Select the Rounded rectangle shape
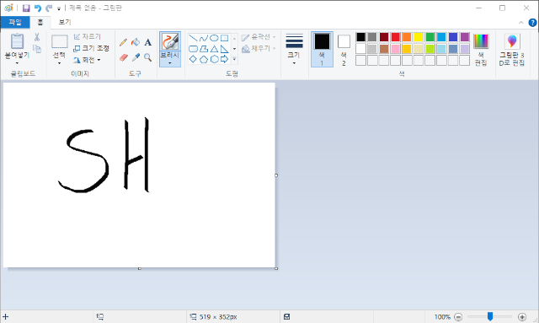The image size is (539, 323). 193,49
